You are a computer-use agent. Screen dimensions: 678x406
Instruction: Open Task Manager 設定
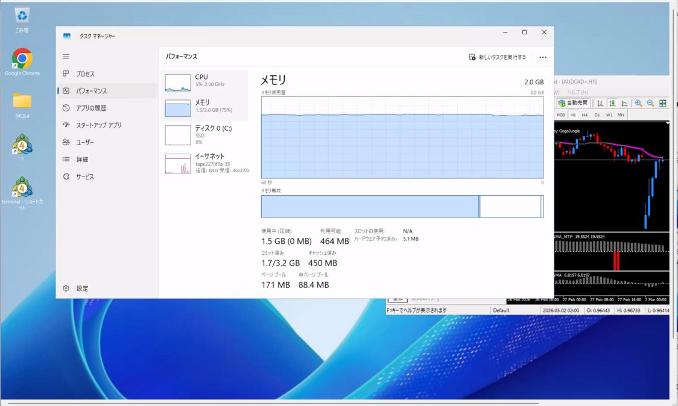(82, 289)
